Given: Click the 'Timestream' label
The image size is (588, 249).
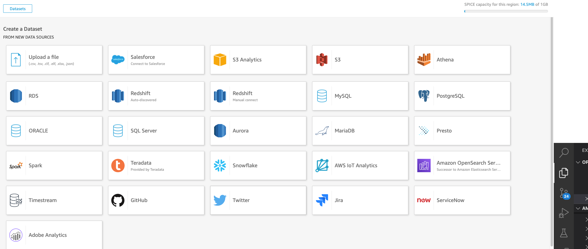Looking at the screenshot, I should point(43,200).
